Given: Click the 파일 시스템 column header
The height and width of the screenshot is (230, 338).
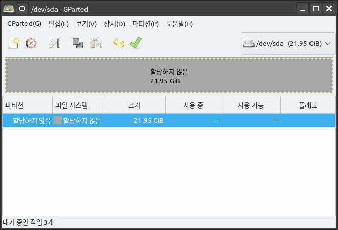Looking at the screenshot, I should point(78,105).
